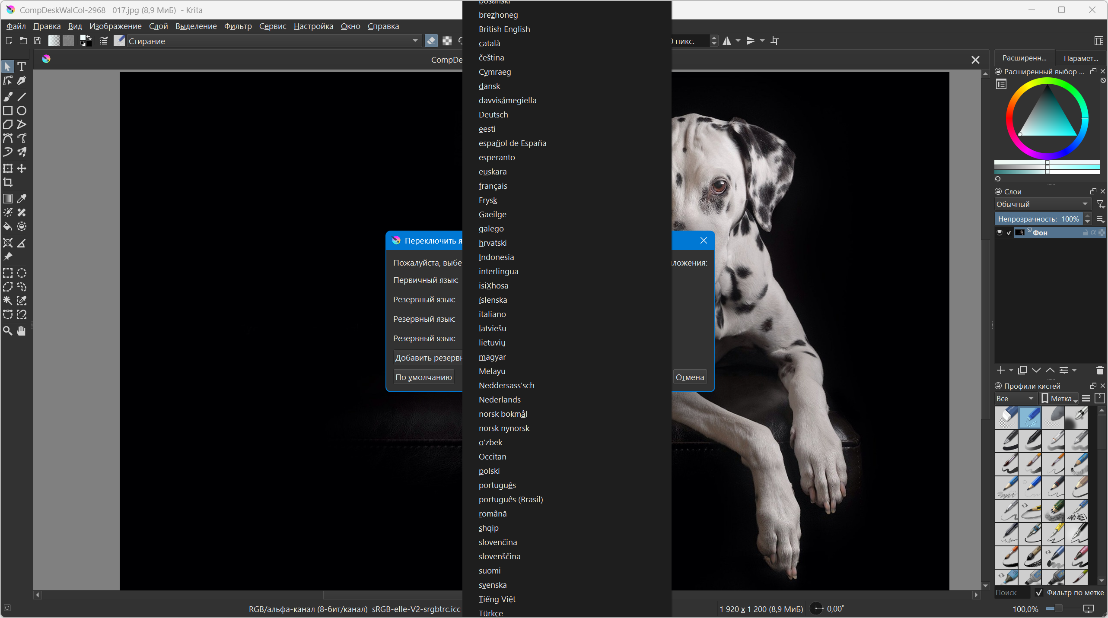Select the Move tool

click(x=22, y=168)
